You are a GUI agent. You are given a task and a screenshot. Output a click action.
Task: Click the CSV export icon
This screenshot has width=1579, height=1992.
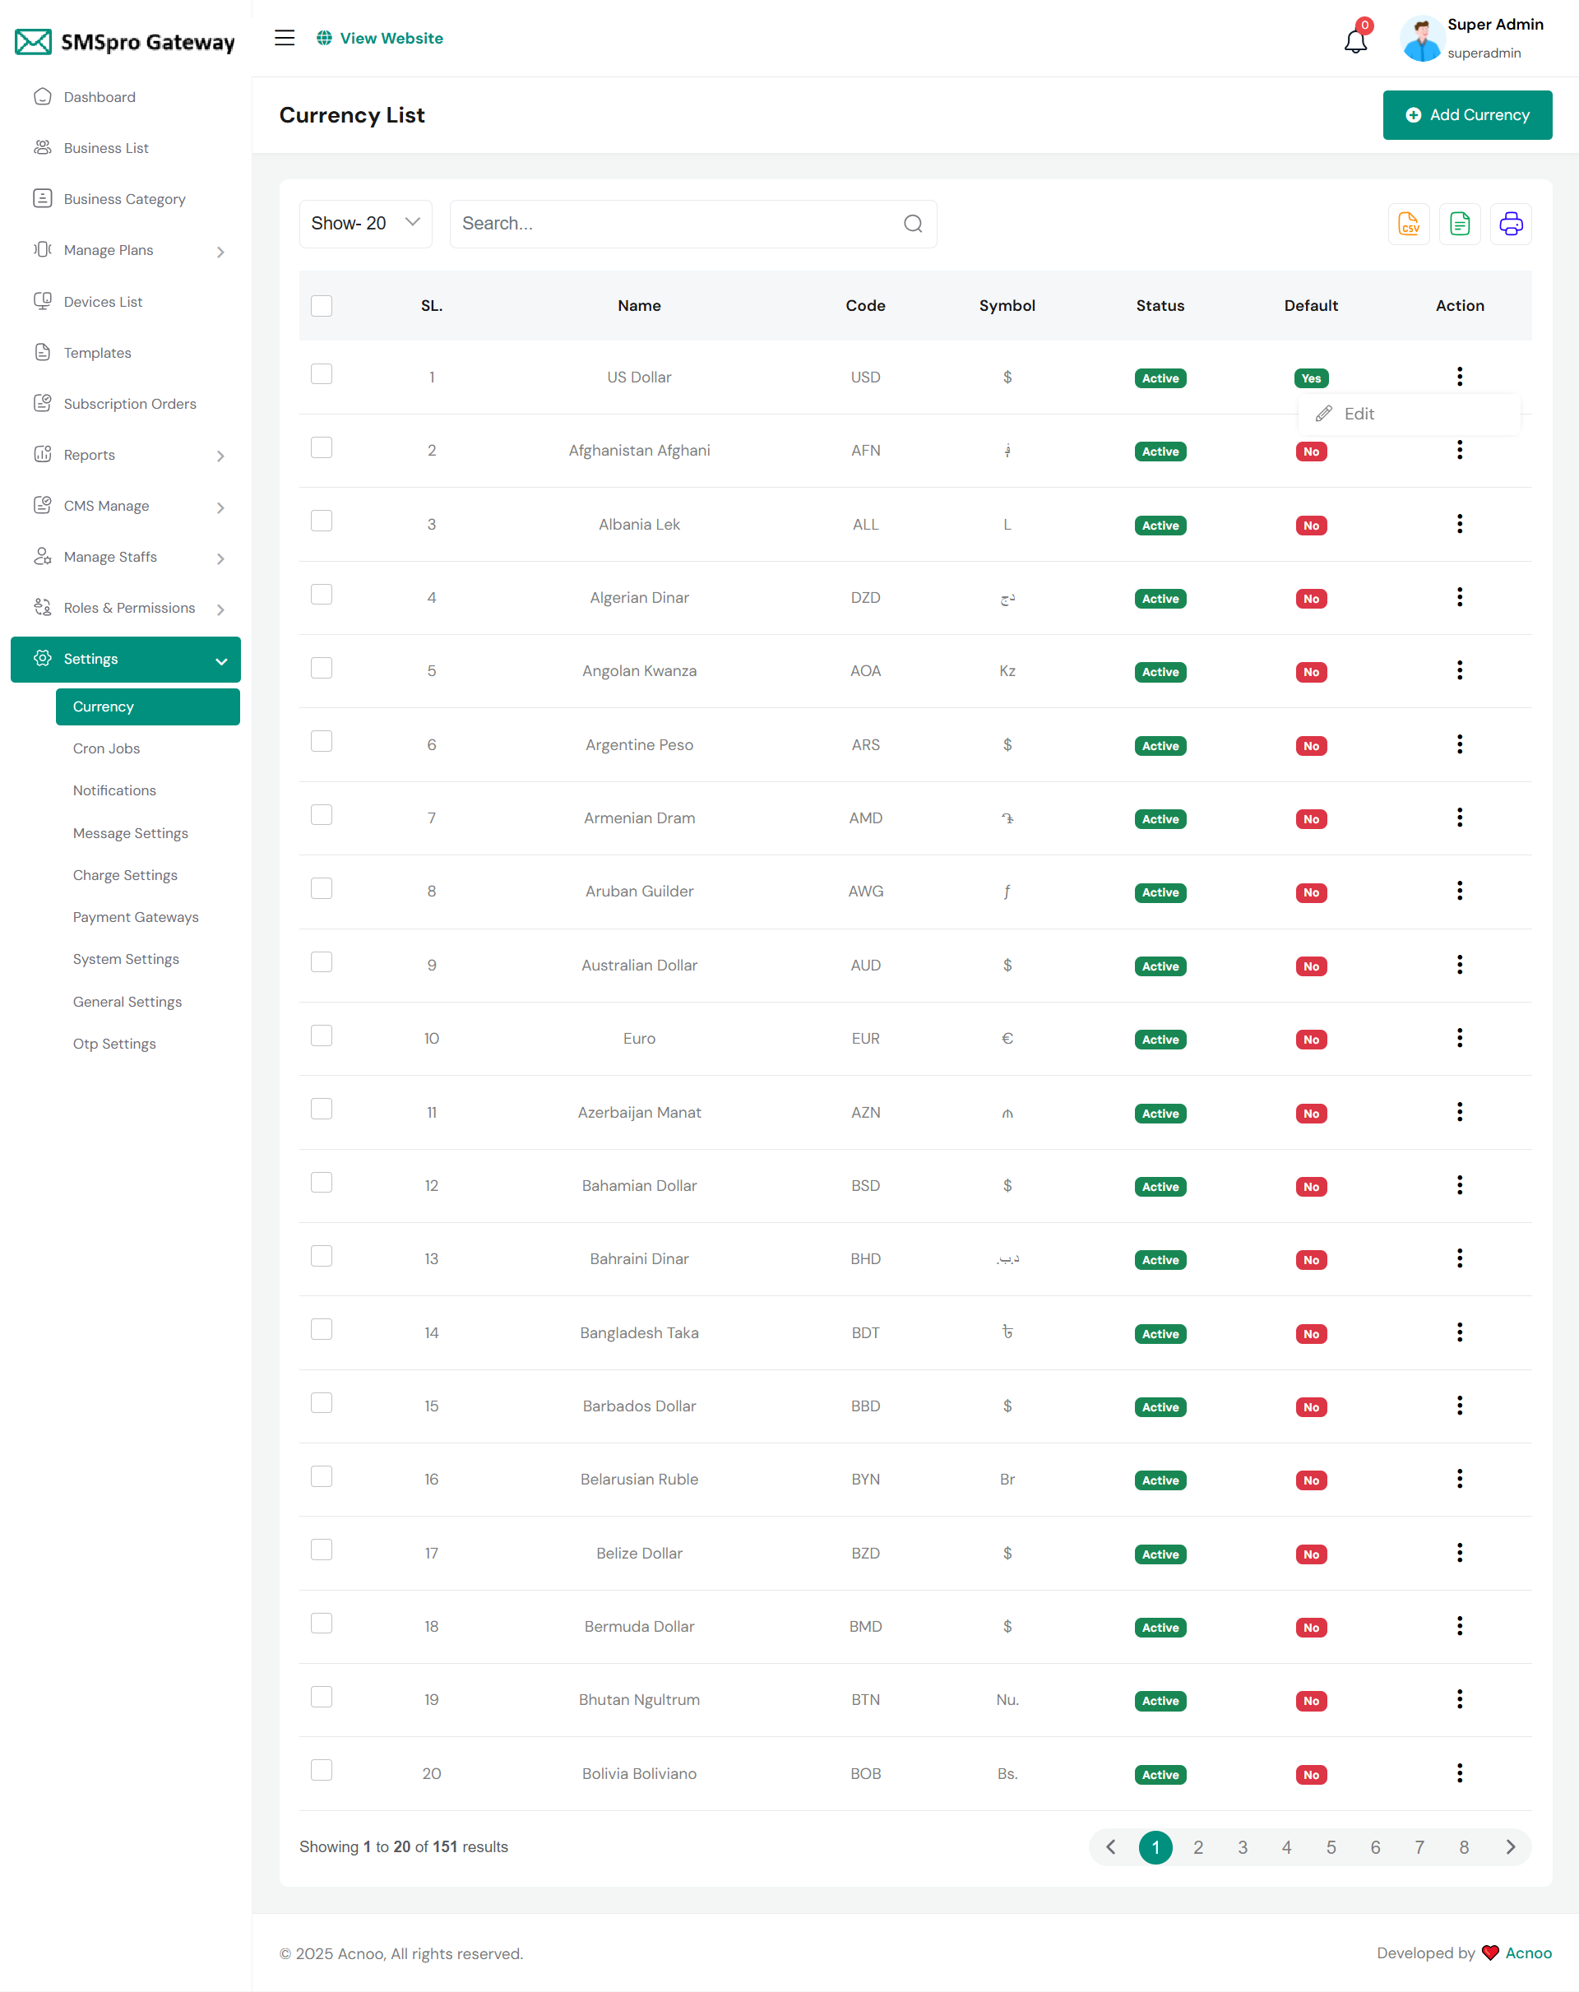1408,224
